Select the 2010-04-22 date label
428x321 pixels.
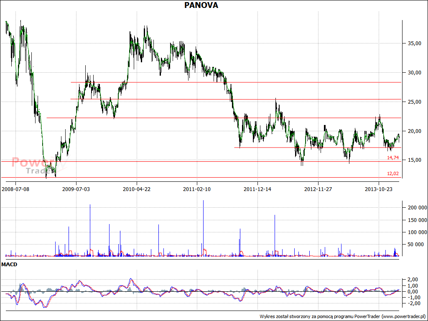(x=137, y=189)
